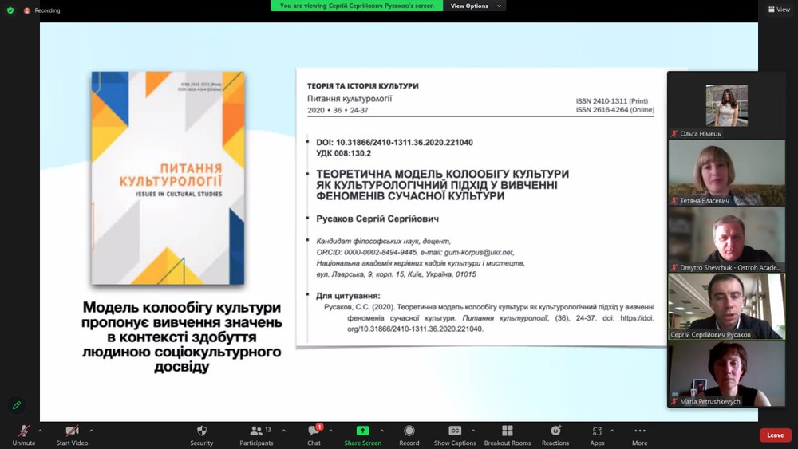
Task: Start recording with the Record icon
Action: point(409,431)
